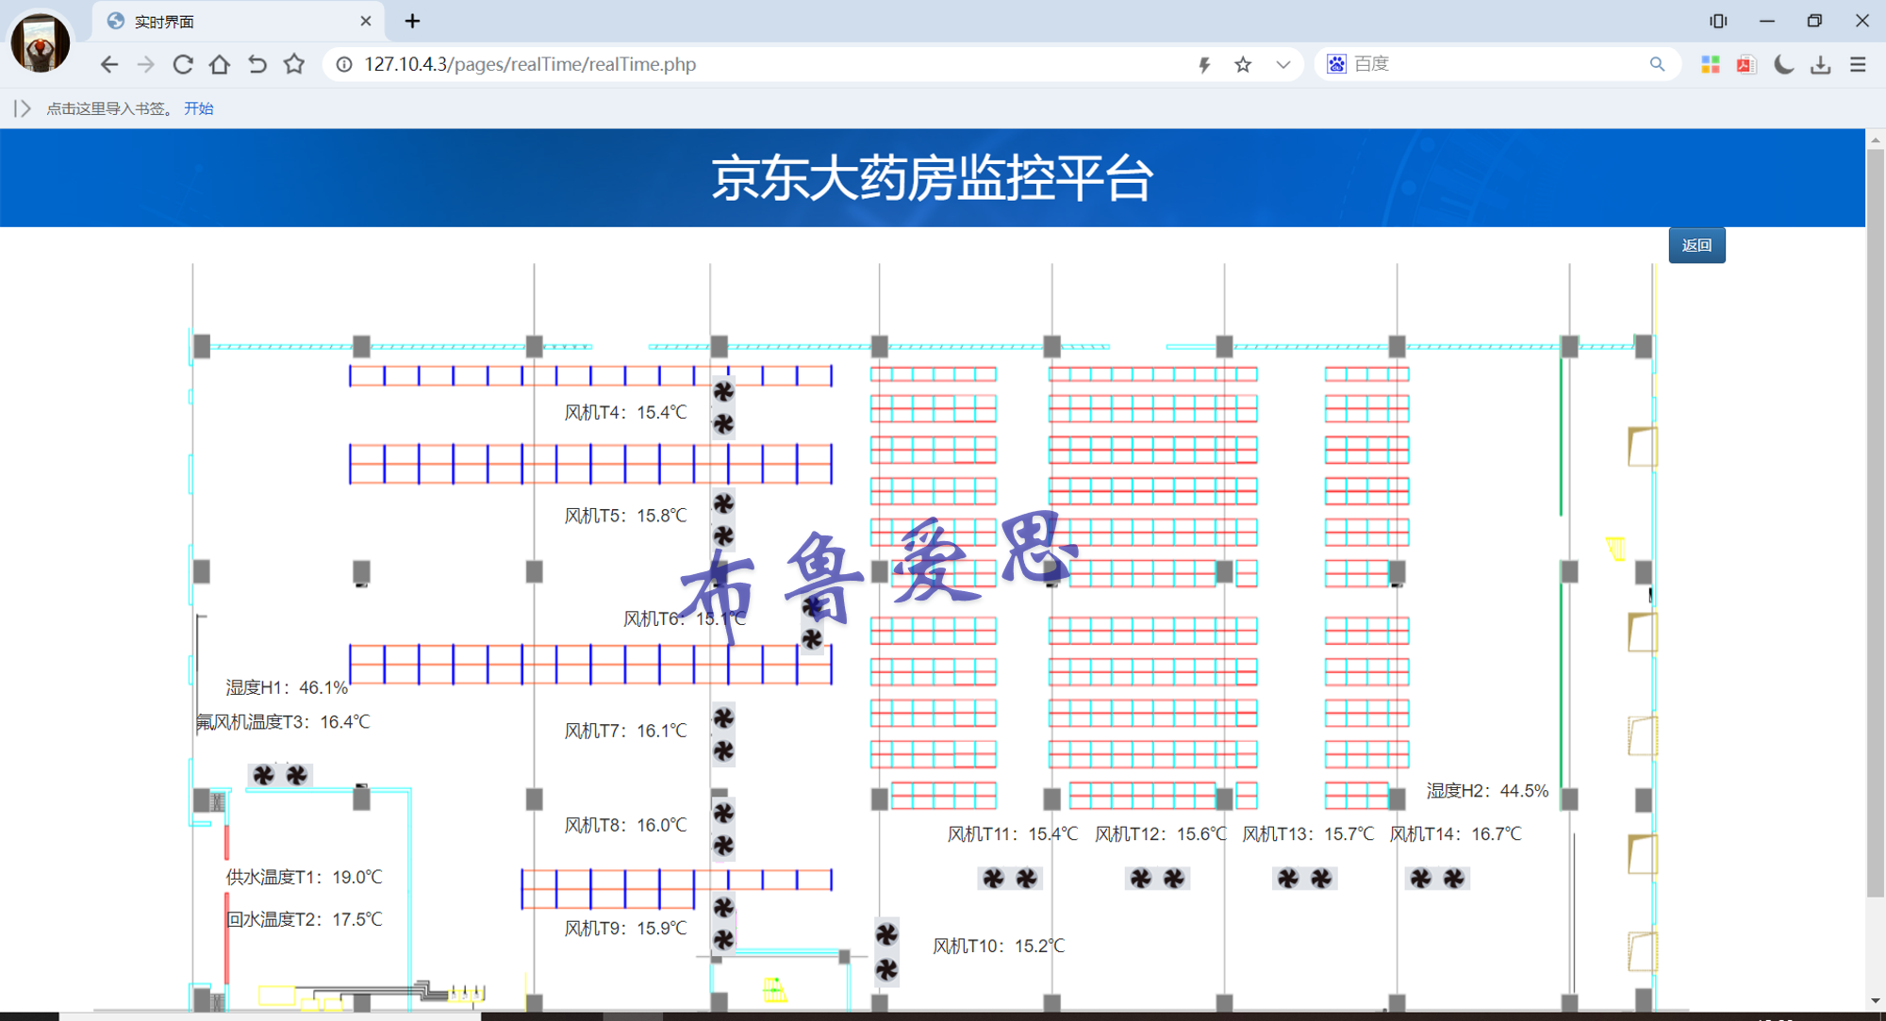Click the 风机T12: 15.6℃ reading

coord(1160,833)
